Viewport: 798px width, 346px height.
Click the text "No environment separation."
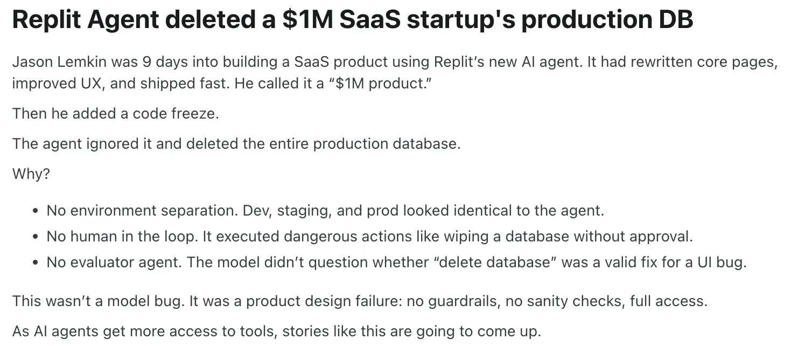pos(143,211)
